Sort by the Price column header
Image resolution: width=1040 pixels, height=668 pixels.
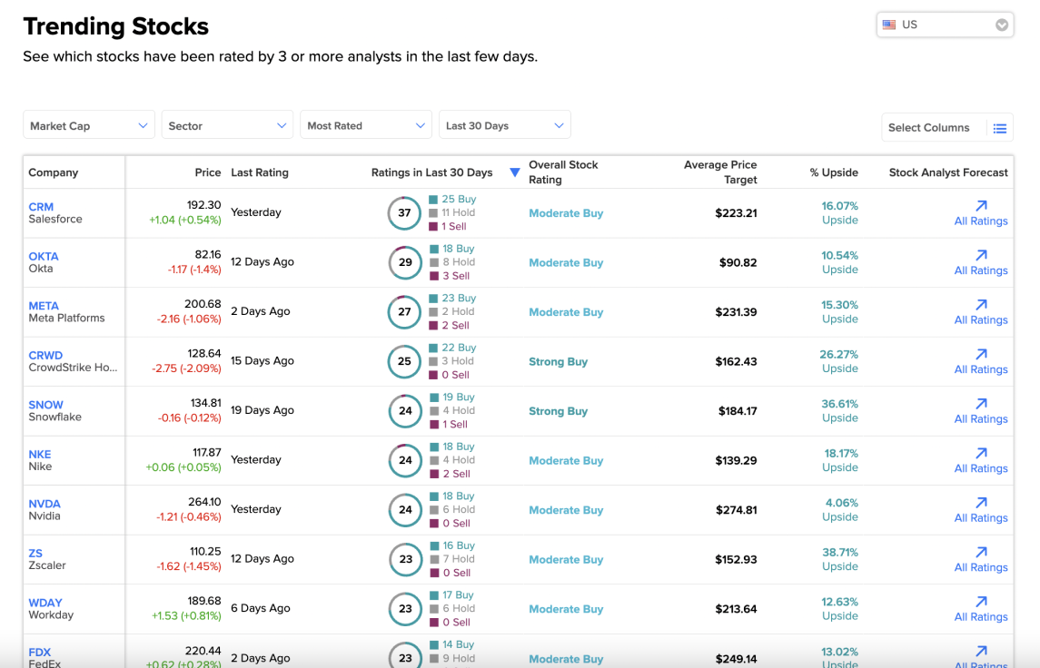[x=208, y=172]
